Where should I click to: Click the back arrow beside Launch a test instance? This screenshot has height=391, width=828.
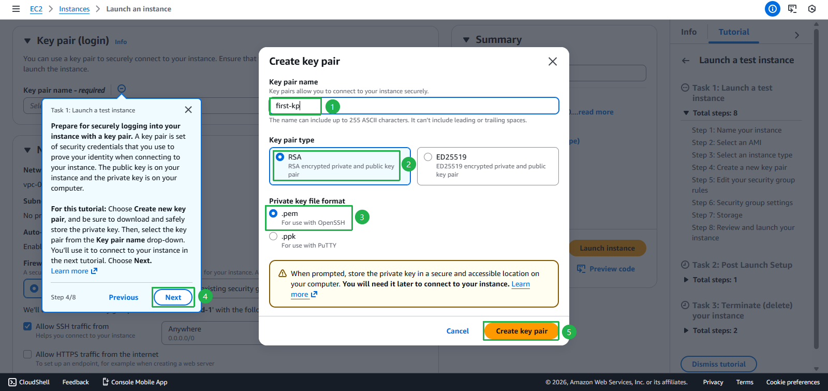pyautogui.click(x=686, y=61)
